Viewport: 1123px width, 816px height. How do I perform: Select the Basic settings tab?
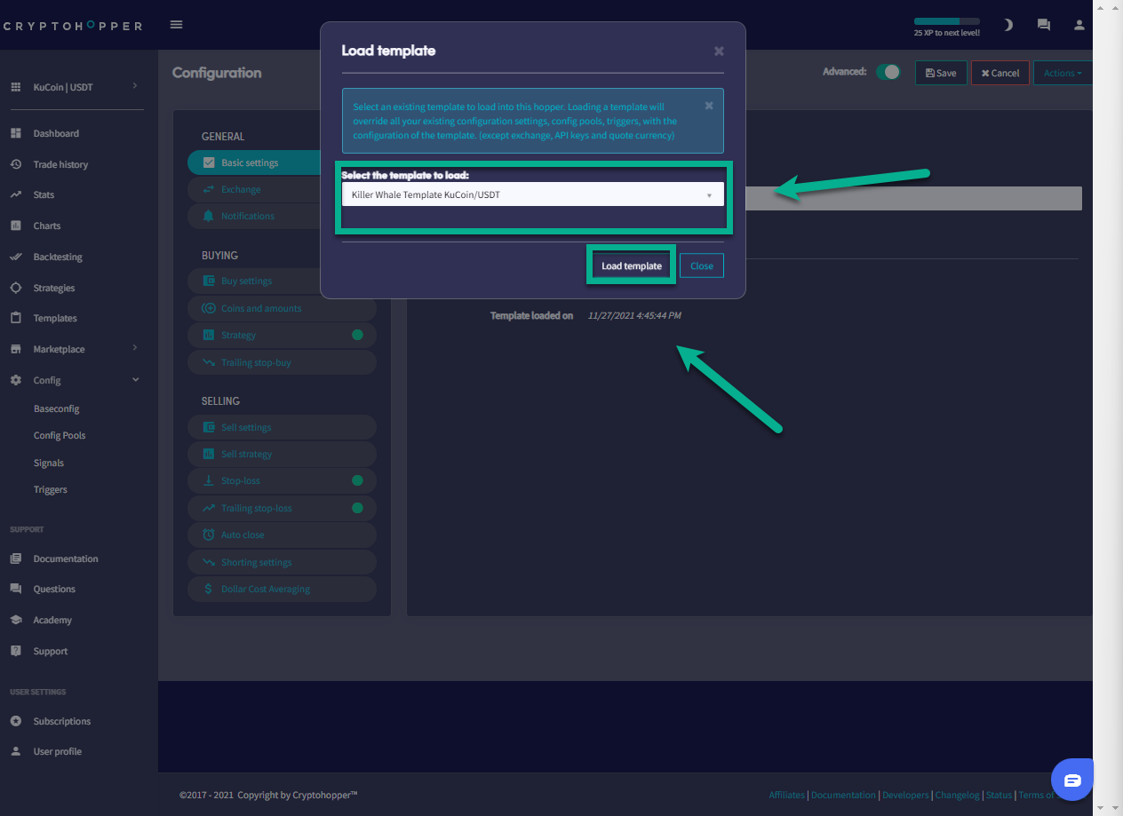(x=250, y=162)
